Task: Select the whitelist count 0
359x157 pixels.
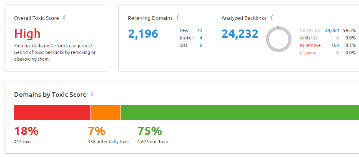Action: pyautogui.click(x=337, y=38)
